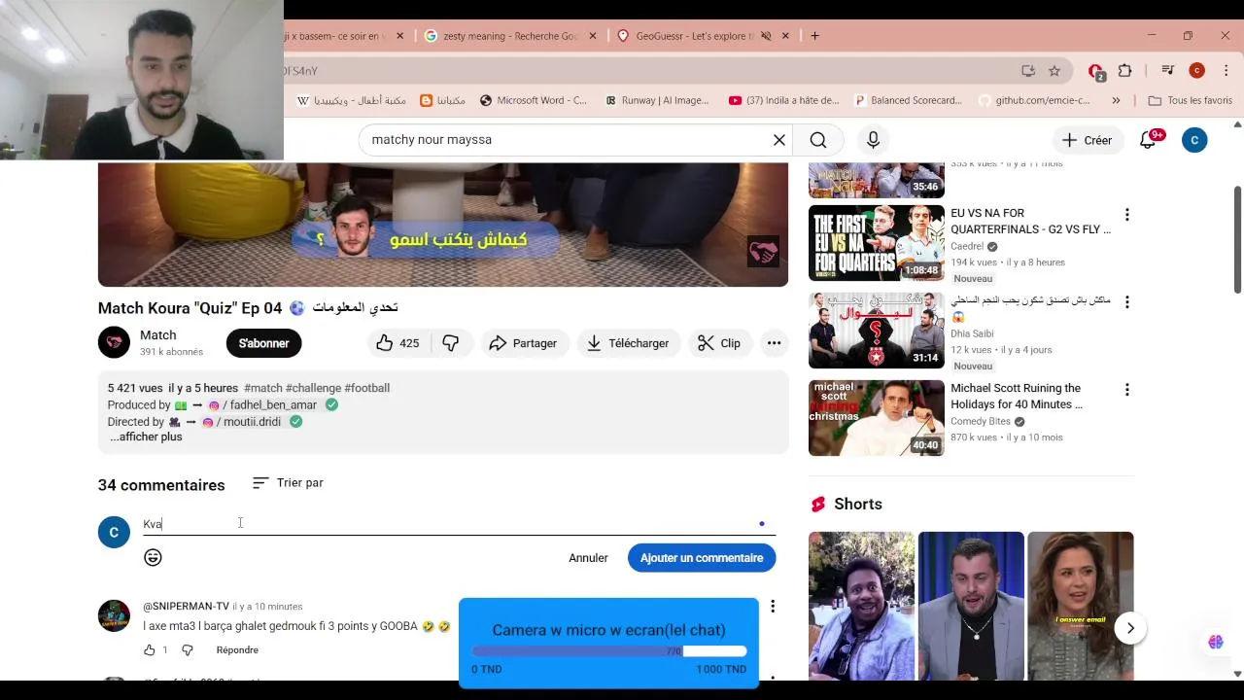Open the 'Balanced Scorecard...' bookmark
This screenshot has height=700, width=1244.
click(x=908, y=100)
